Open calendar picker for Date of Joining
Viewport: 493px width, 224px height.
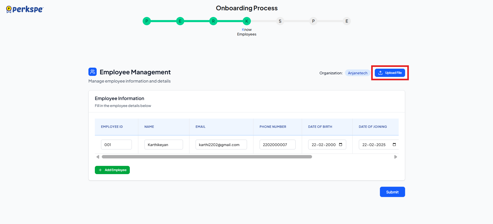point(394,145)
